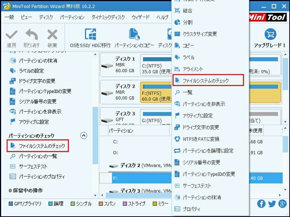Open the 一般 menu
This screenshot has width=290, height=217.
click(x=9, y=17)
